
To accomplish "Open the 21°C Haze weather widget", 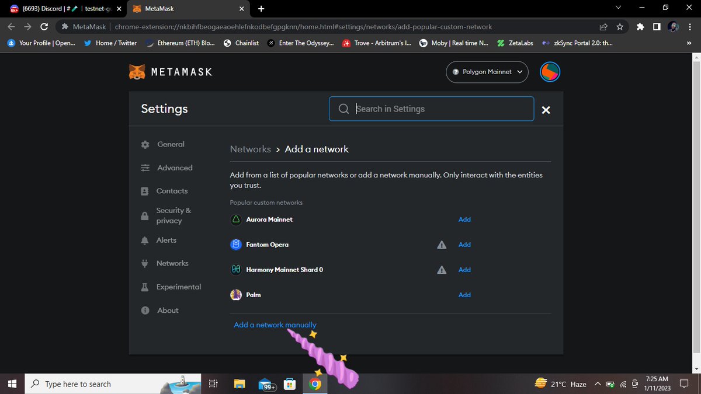I will click(560, 383).
